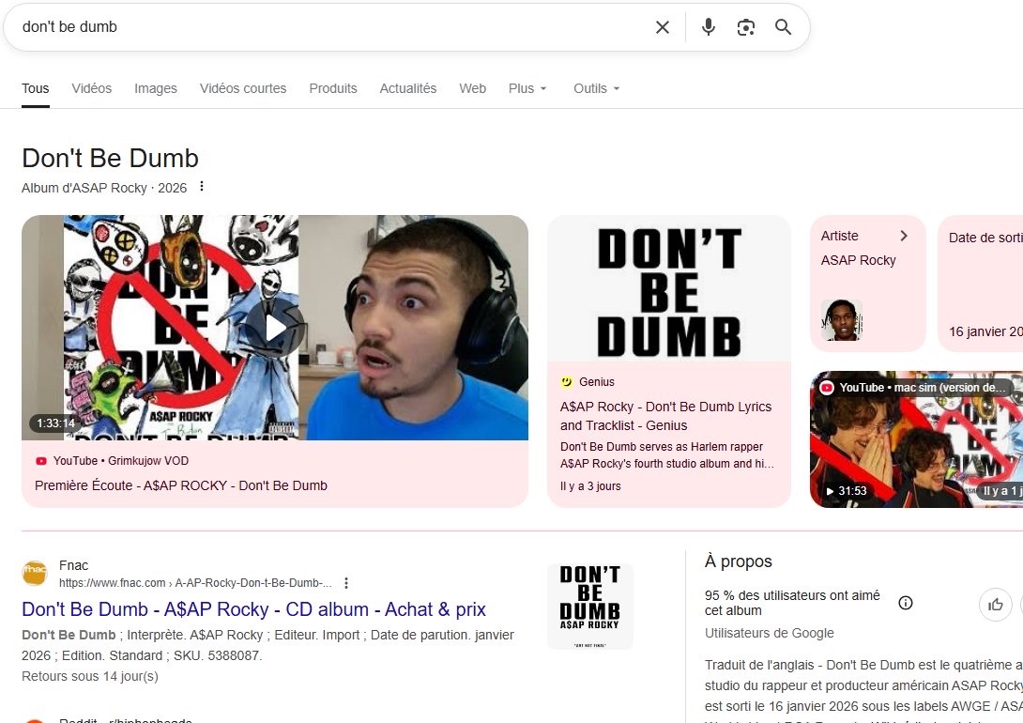Select the Tous tab
The height and width of the screenshot is (723, 1023).
coord(36,89)
